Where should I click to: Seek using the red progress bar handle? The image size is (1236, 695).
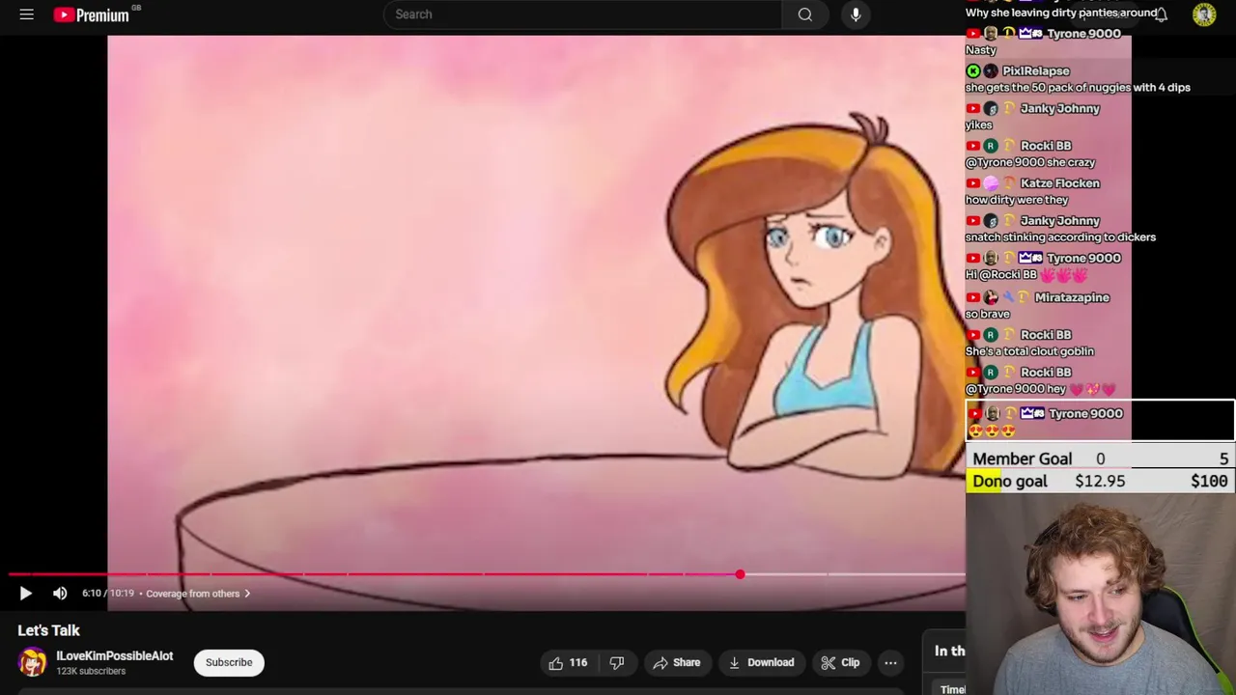click(740, 574)
